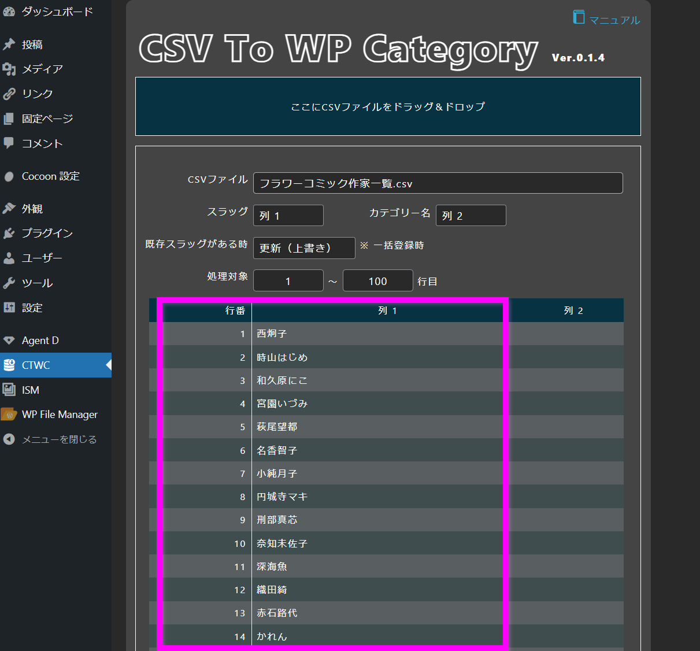Open the スラッグ column dropdown
This screenshot has width=700, height=651.
pyautogui.click(x=288, y=216)
